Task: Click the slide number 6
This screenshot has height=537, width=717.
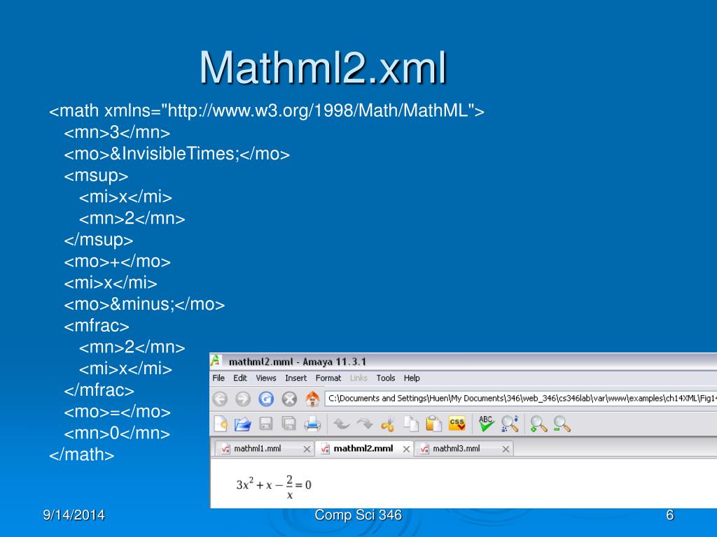Action: click(x=670, y=515)
